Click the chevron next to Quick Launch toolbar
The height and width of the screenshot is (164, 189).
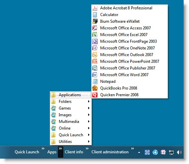click(43, 149)
